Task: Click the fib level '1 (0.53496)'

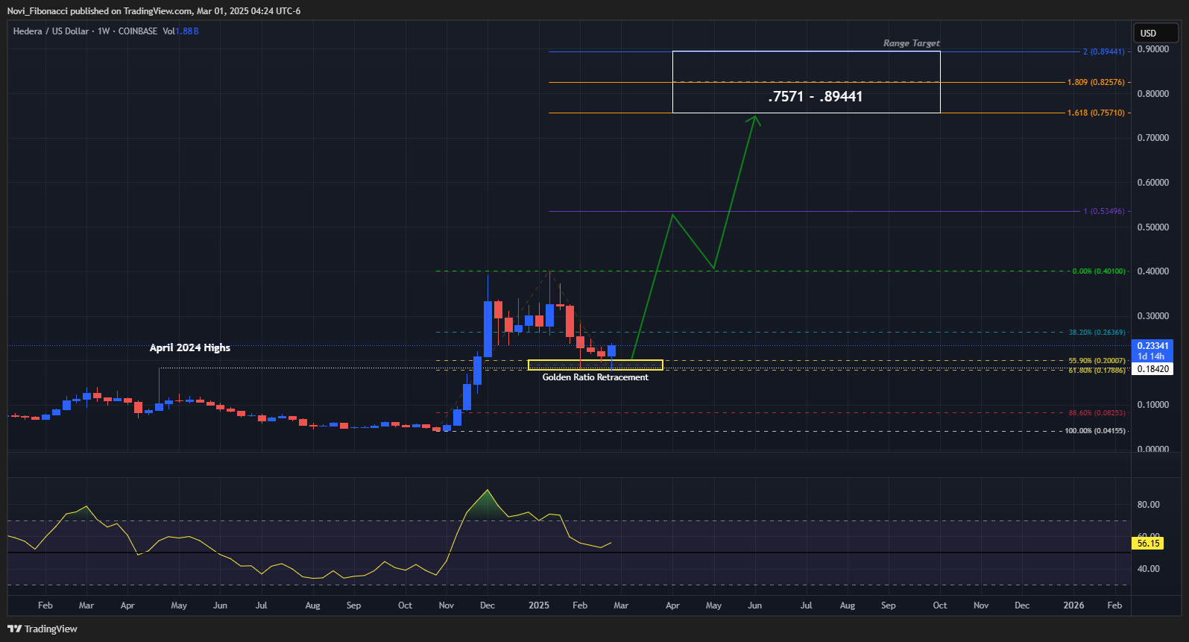Action: pos(1104,211)
